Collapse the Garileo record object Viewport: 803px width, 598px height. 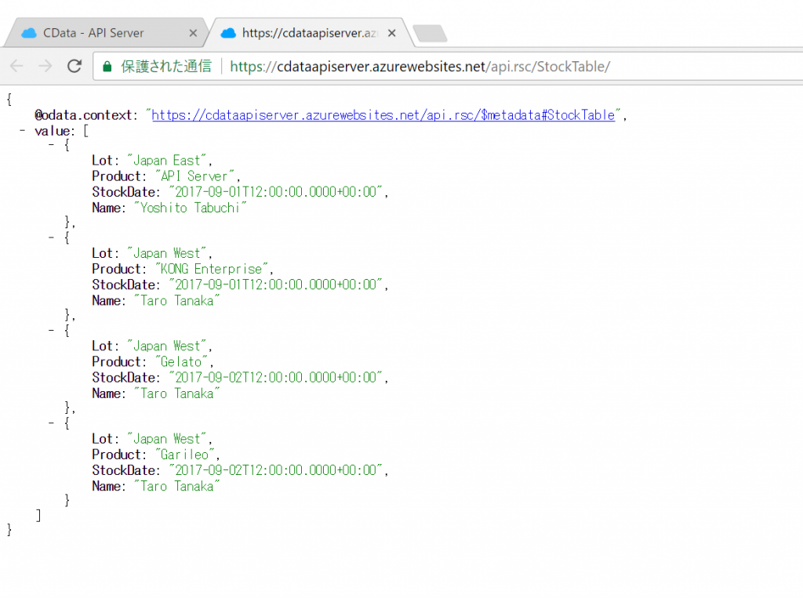click(x=51, y=423)
